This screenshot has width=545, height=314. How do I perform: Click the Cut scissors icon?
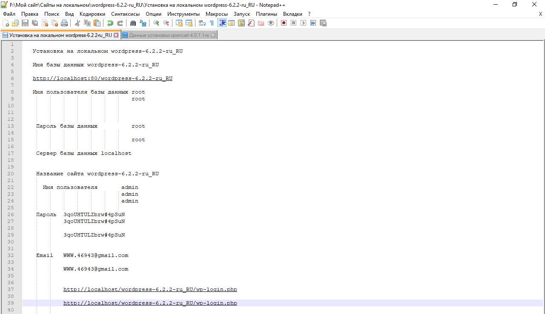coord(77,23)
